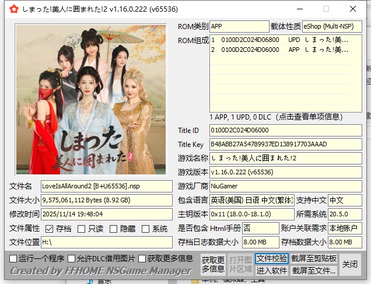
Task: Toggle 允许DLC借用图片 option
Action: click(x=72, y=258)
